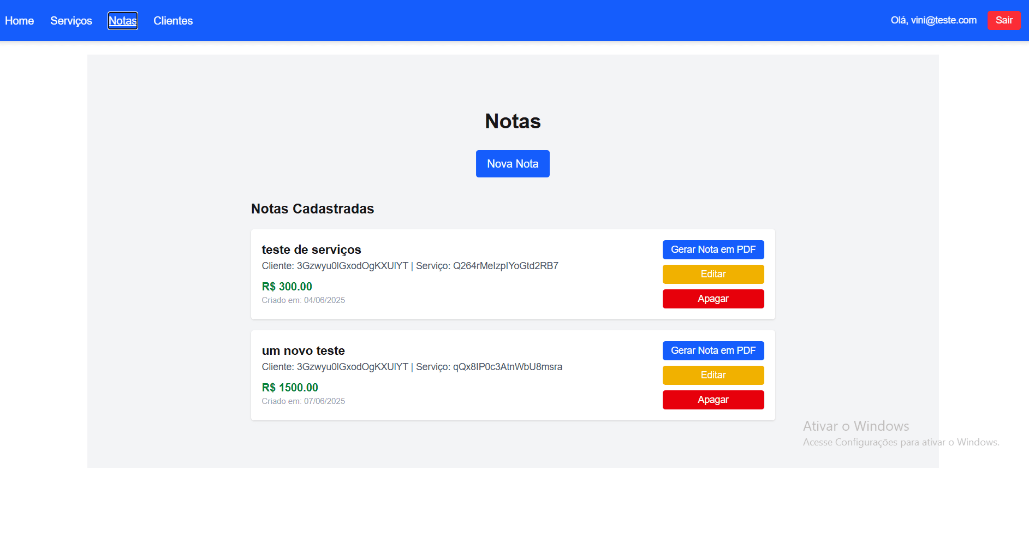Navigate to the Serviços page
The width and height of the screenshot is (1029, 559).
71,21
